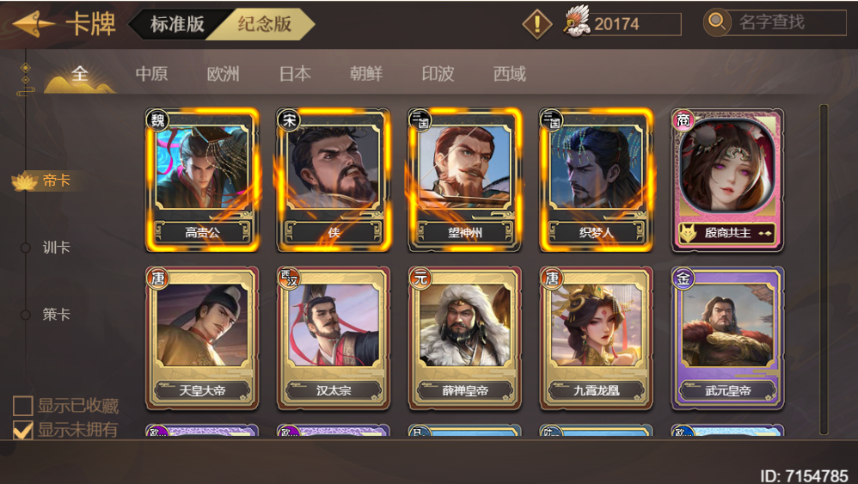858x484 pixels.
Task: Click the 名字查找 search field
Action: point(786,22)
